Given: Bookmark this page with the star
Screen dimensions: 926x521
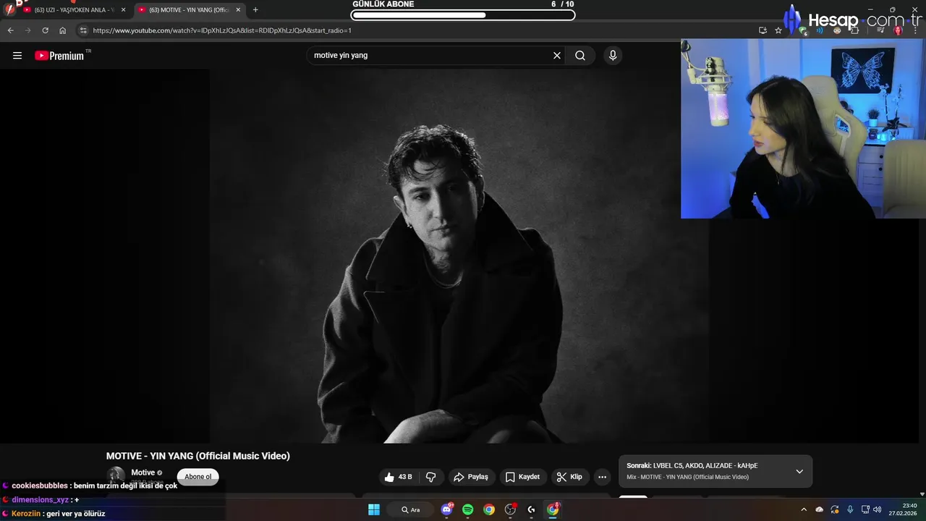Looking at the screenshot, I should pos(778,30).
